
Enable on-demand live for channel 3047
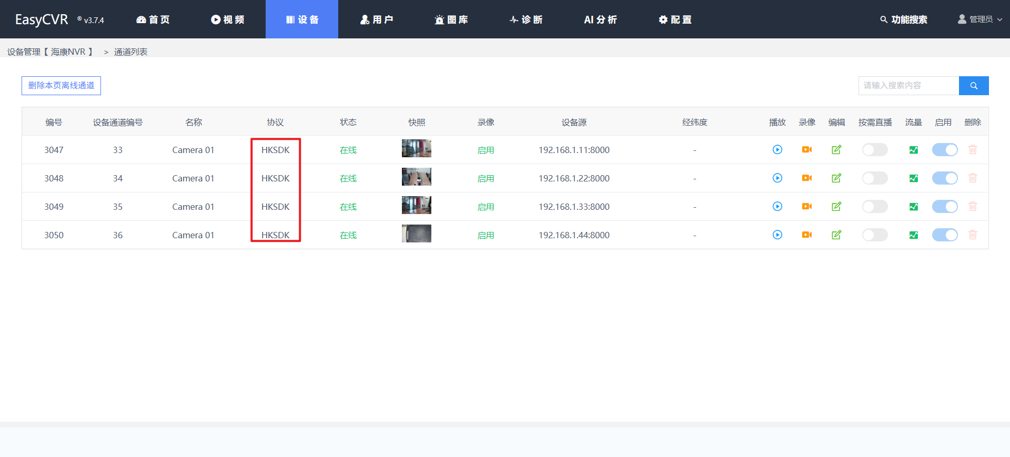coord(874,150)
